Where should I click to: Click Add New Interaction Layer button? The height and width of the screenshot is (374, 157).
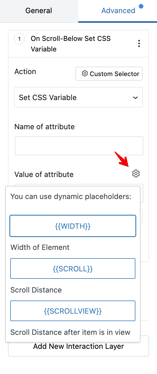(x=78, y=347)
